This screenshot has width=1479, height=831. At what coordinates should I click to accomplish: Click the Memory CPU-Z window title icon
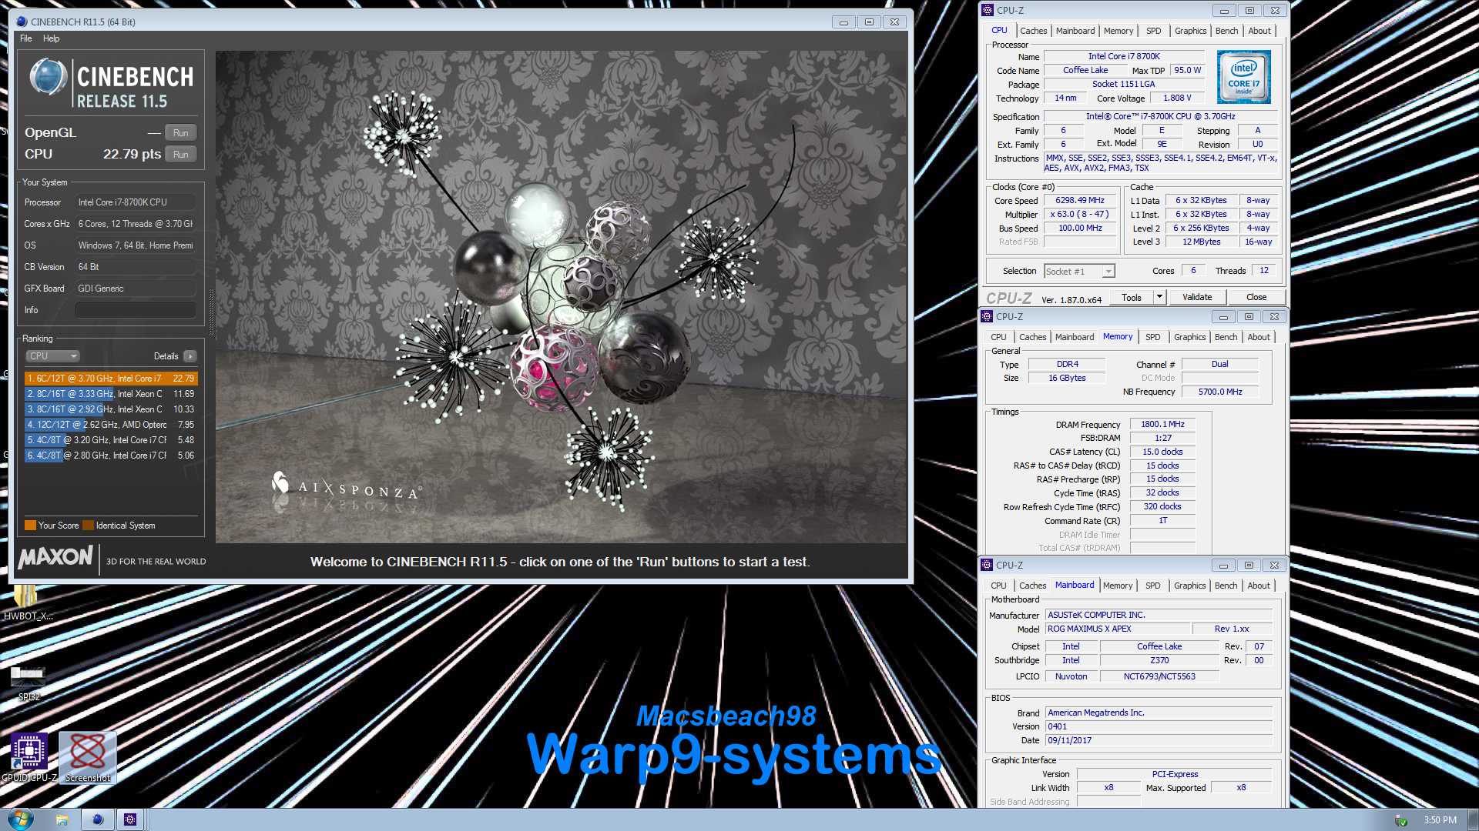coord(987,316)
